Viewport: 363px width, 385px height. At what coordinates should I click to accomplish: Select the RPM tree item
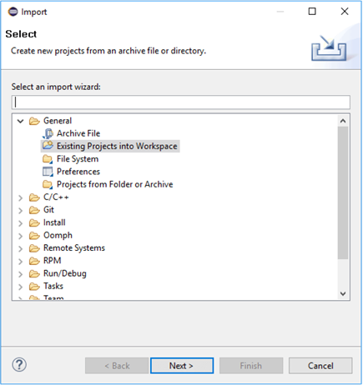[52, 261]
